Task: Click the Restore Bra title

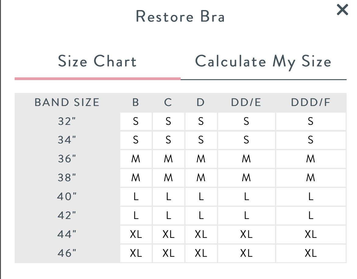Action: coord(180,16)
